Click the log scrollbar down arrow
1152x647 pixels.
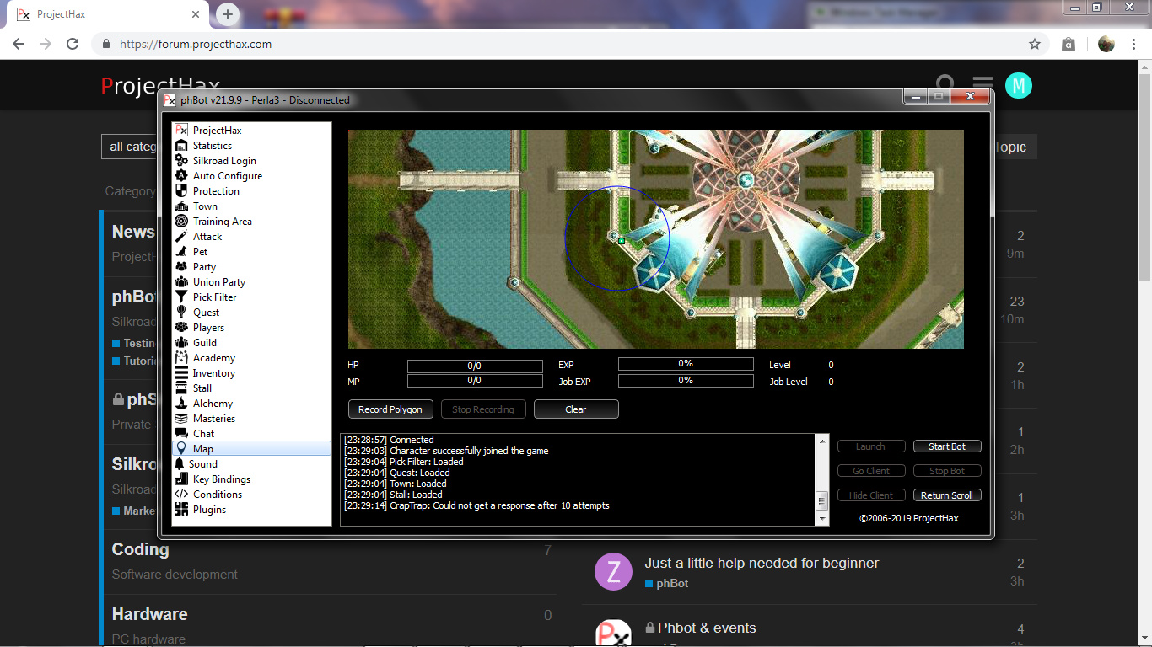pyautogui.click(x=822, y=519)
